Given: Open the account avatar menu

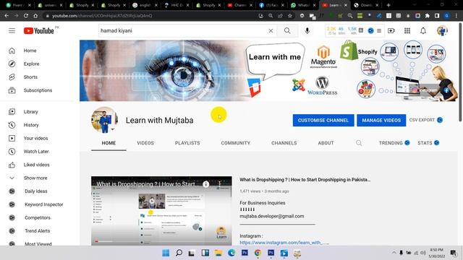Looking at the screenshot, I should tap(442, 30).
